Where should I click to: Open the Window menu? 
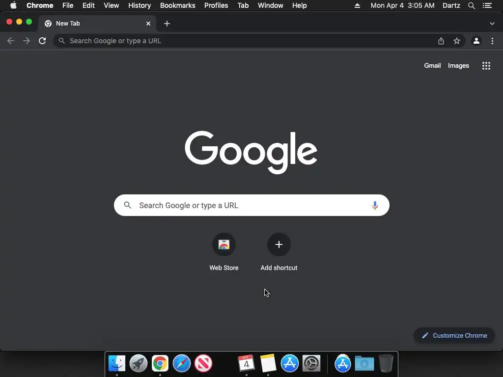coord(271,5)
